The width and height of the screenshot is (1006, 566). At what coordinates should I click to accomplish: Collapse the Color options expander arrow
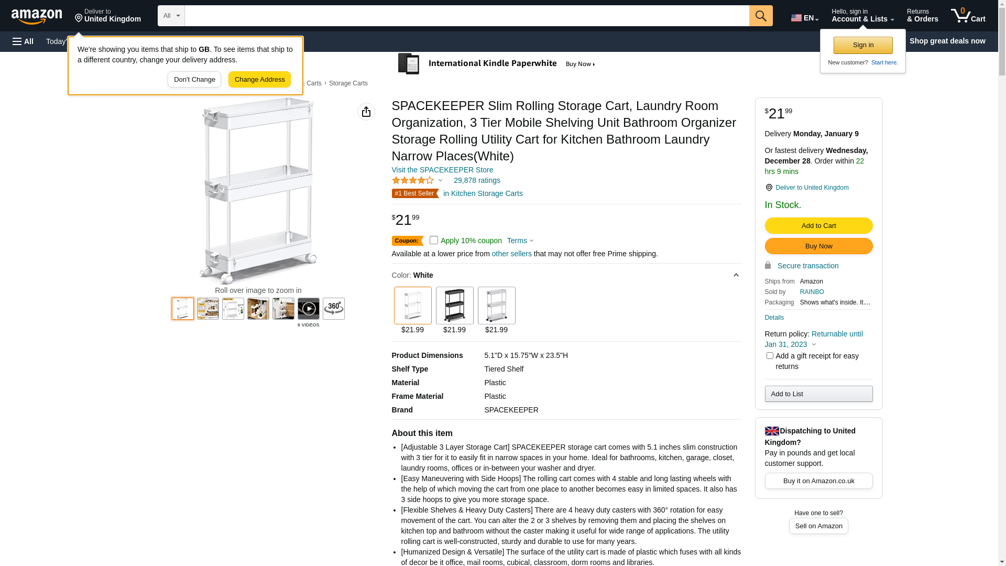(736, 275)
